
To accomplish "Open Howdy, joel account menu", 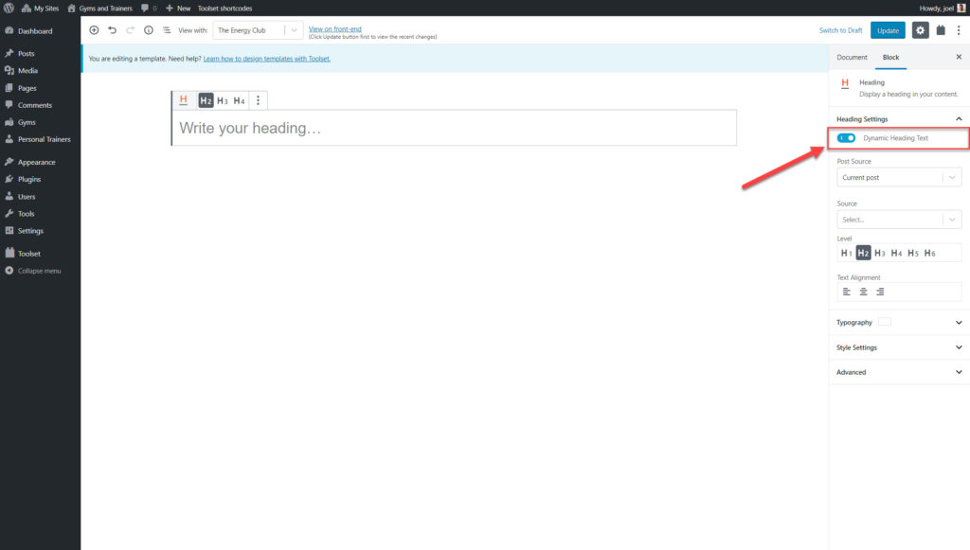I will click(x=943, y=8).
